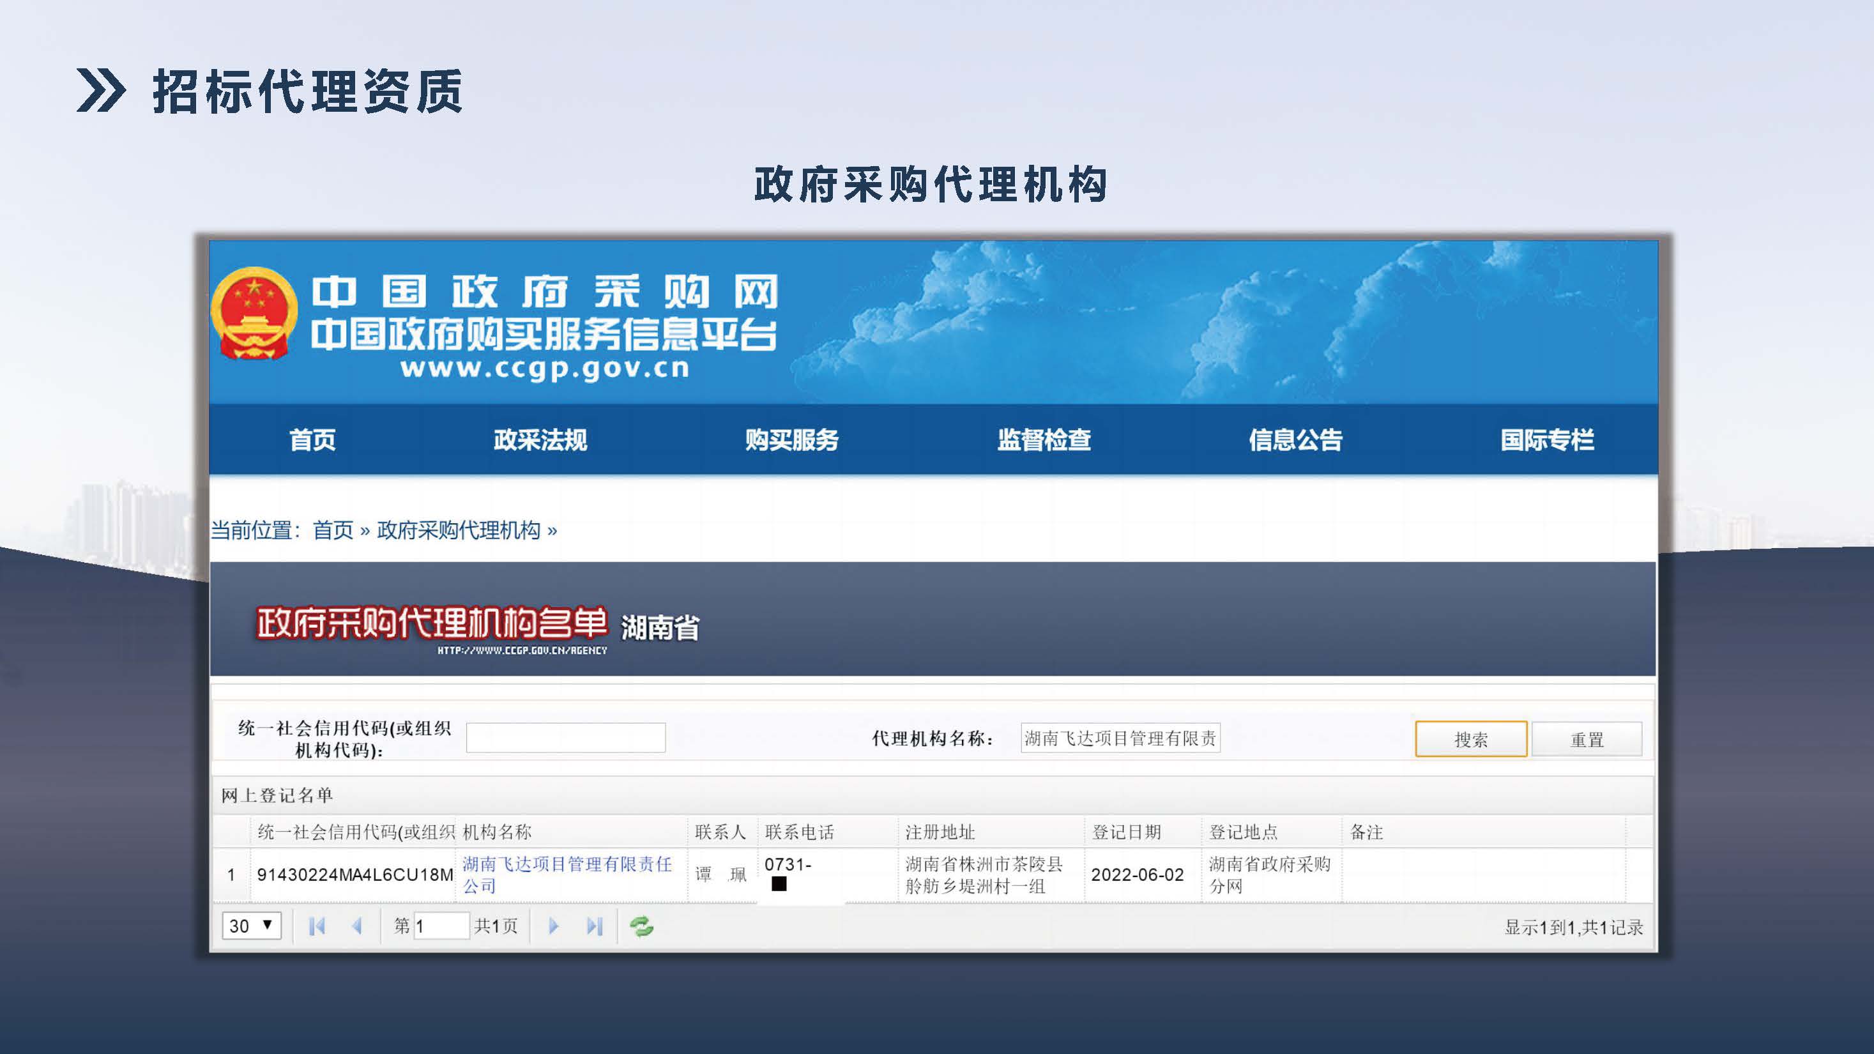The image size is (1874, 1054).
Task: Jump to last page icon
Action: coord(595,926)
